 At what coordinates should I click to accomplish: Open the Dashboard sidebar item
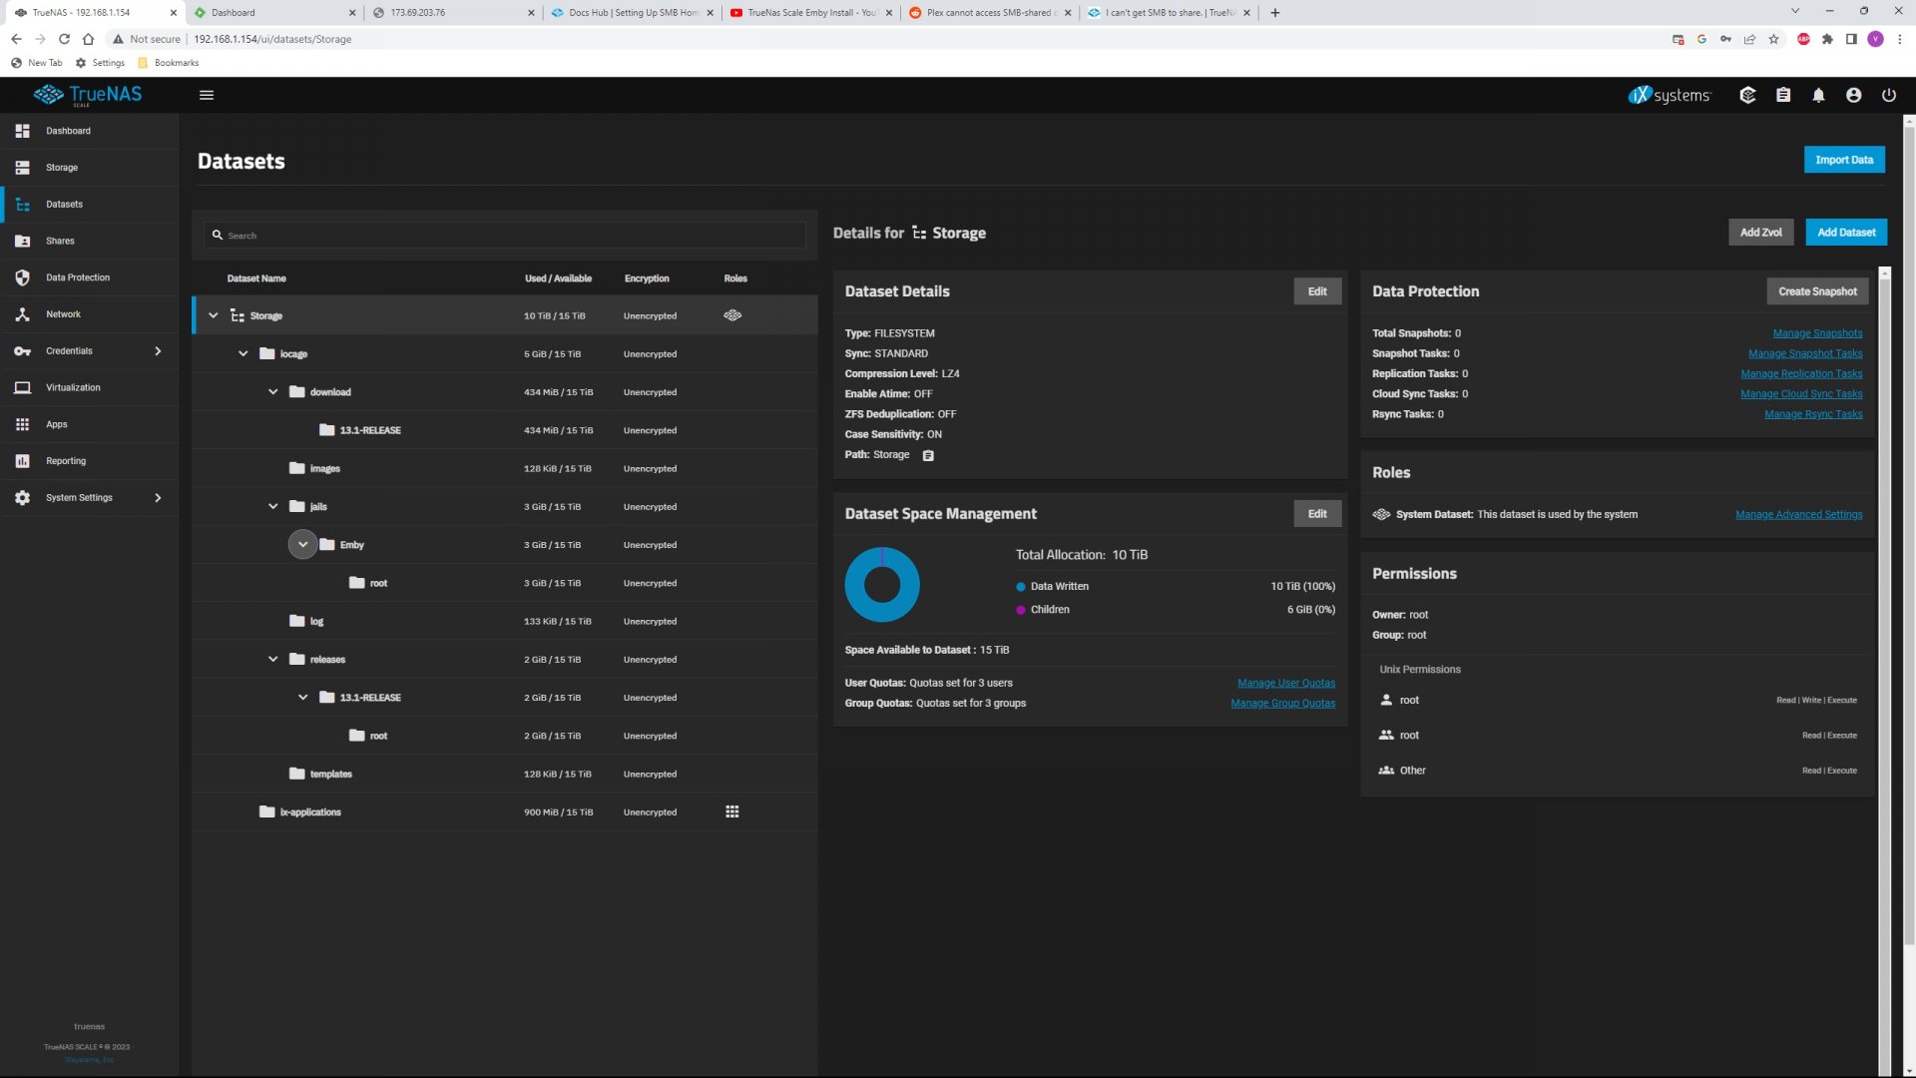click(x=90, y=131)
